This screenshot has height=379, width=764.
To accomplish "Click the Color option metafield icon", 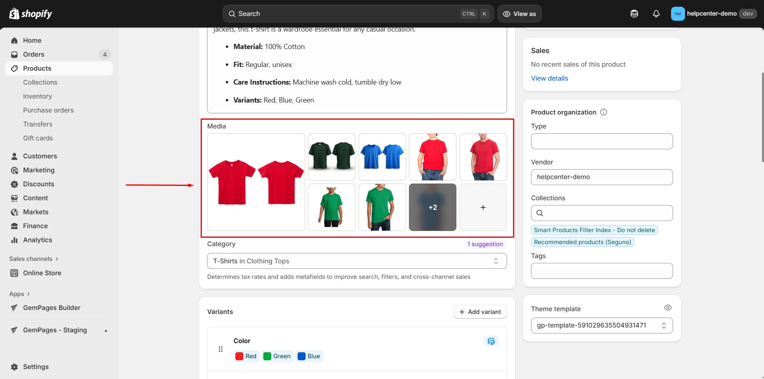I will tap(491, 341).
